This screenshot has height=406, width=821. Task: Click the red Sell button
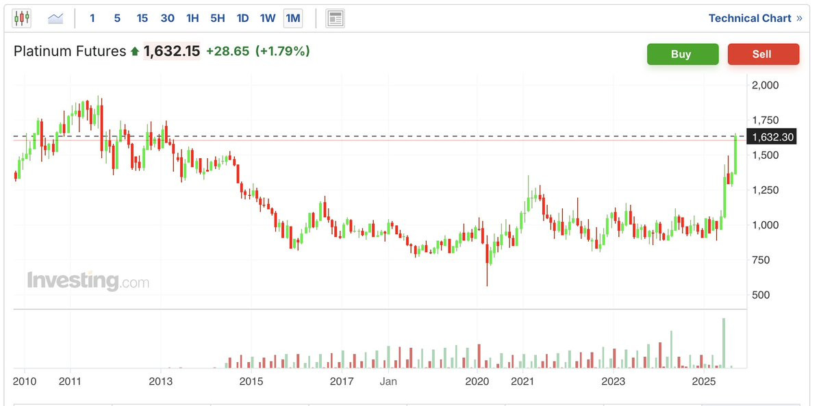pyautogui.click(x=763, y=54)
